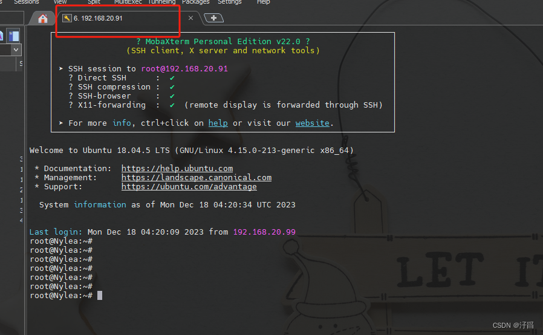
Task: Click root@192.168.20.91 session address text
Action: (184, 68)
